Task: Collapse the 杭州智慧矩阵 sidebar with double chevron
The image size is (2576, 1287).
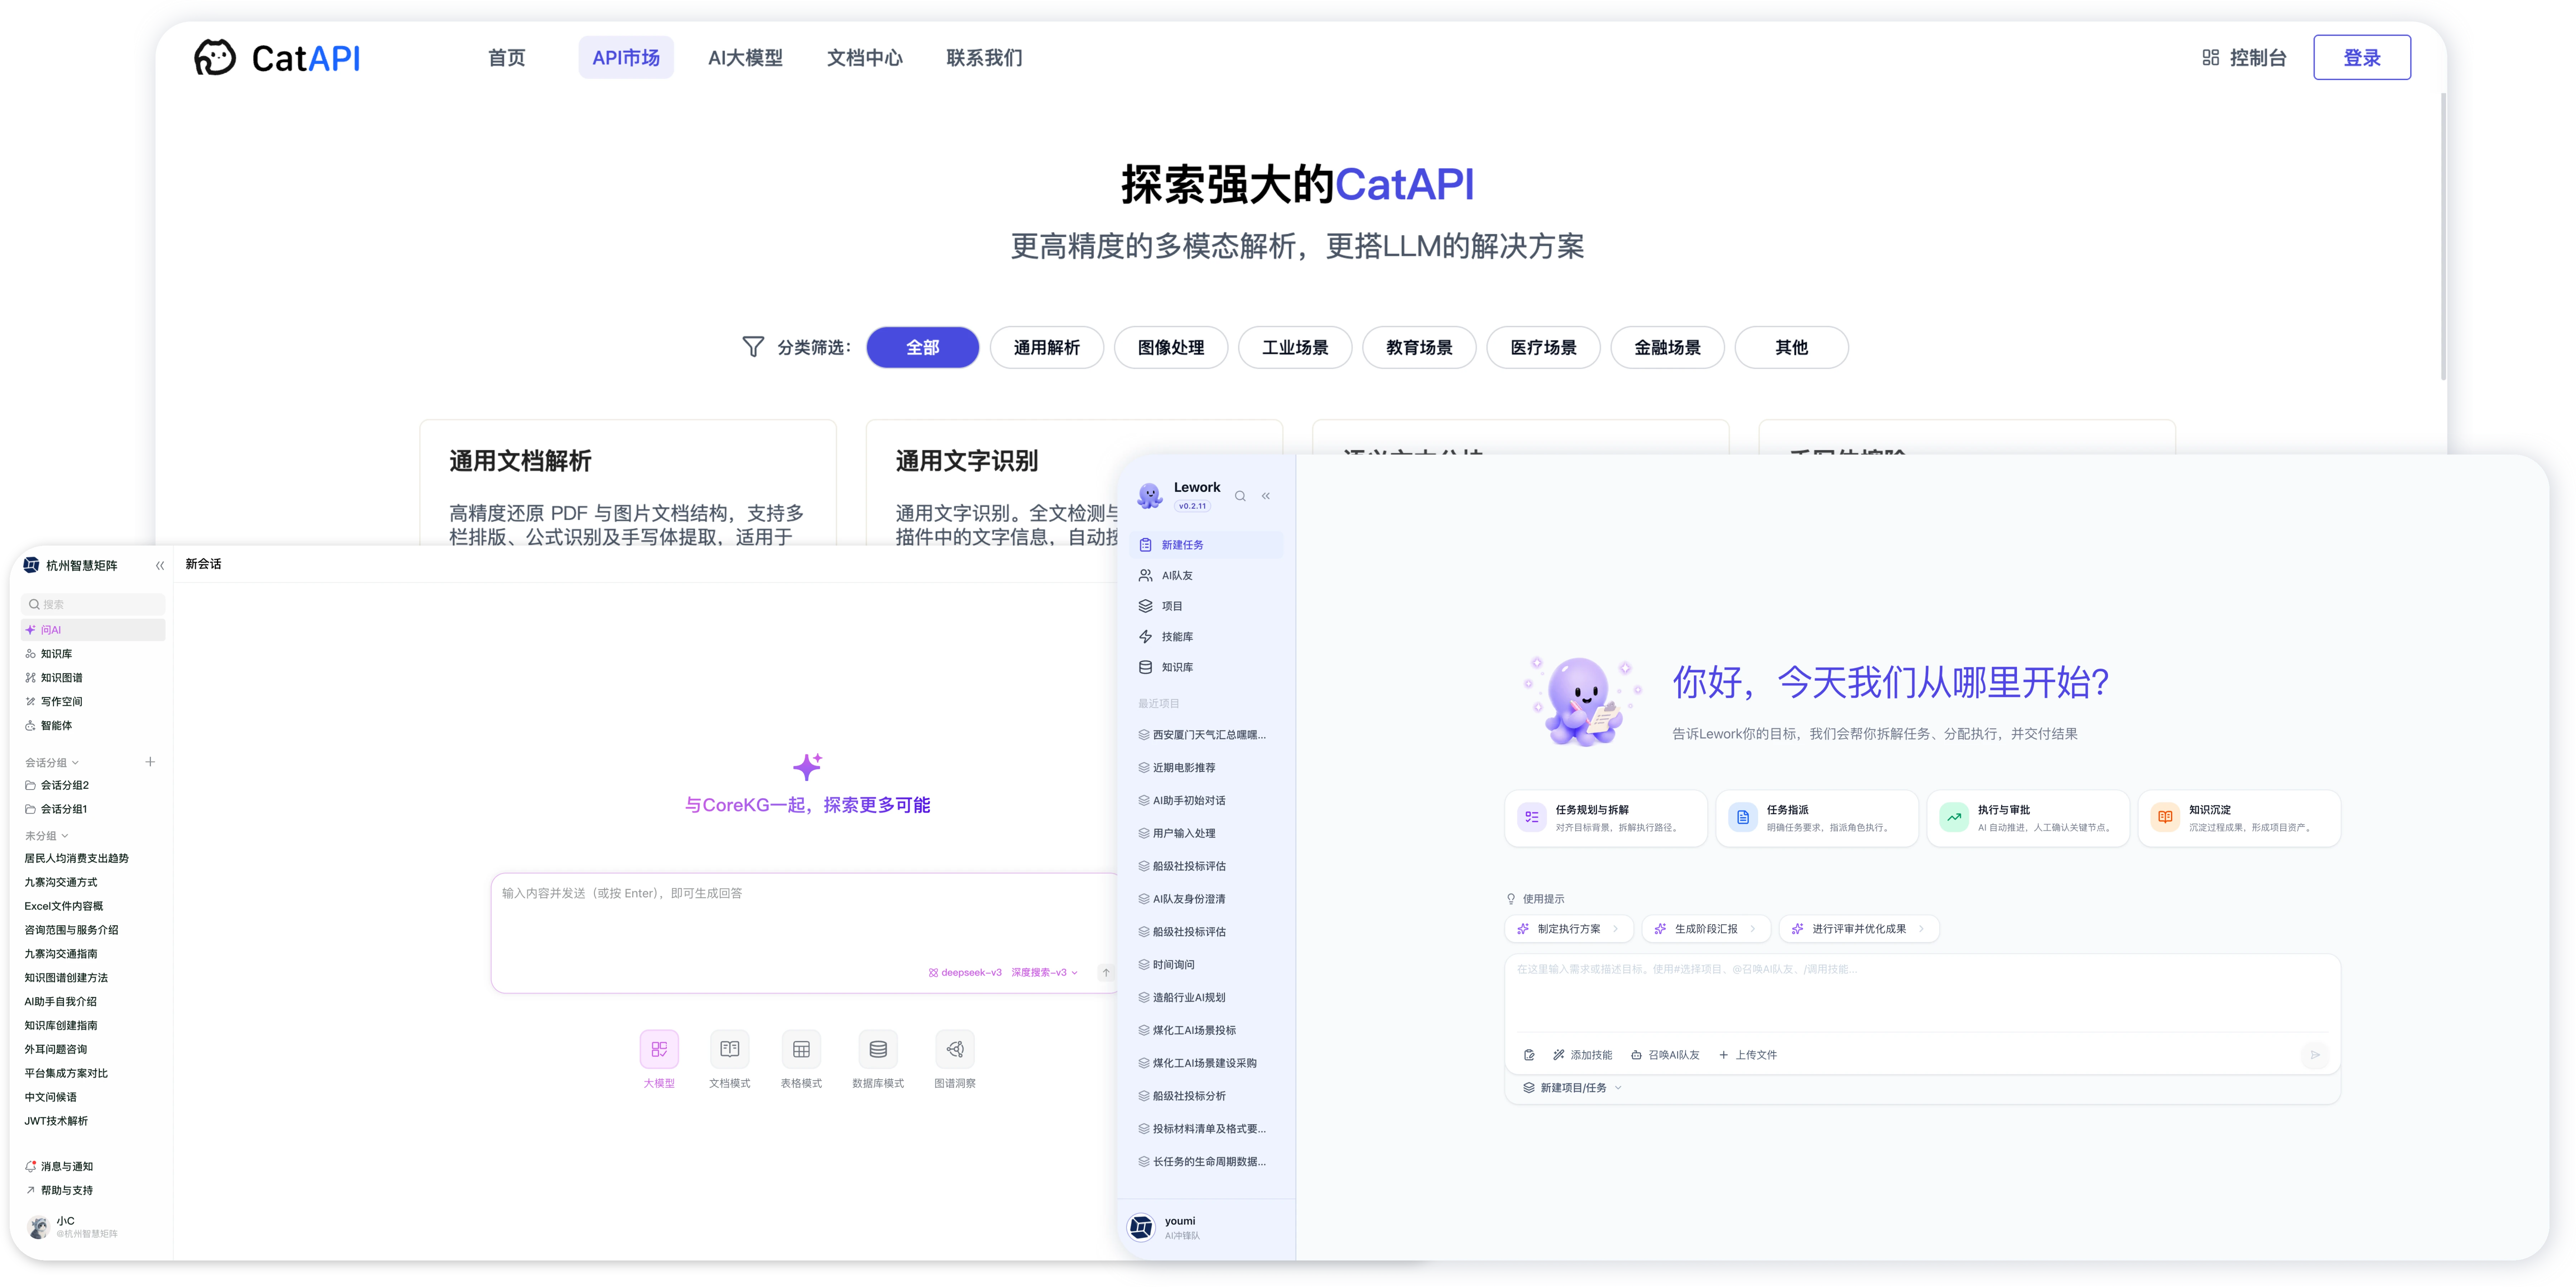Action: coord(160,566)
